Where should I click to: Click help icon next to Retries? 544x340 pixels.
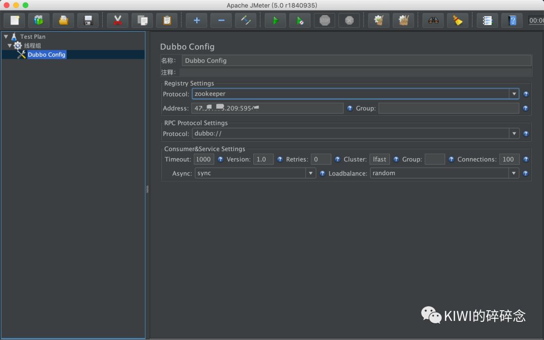coord(337,159)
